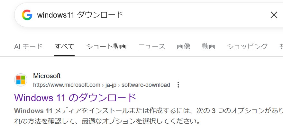Image resolution: width=283 pixels, height=131 pixels.
Task: Click the Google logo in search bar
Action: click(27, 15)
